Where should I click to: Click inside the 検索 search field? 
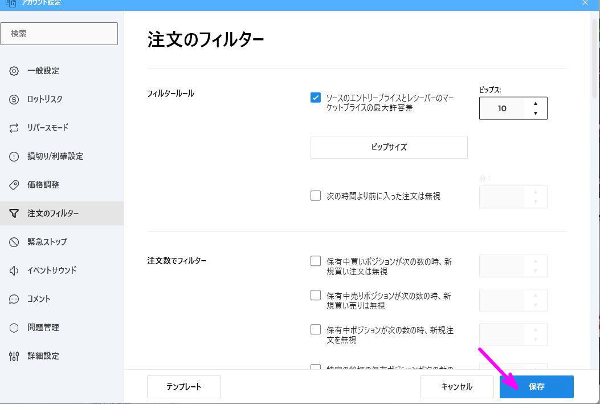click(59, 33)
